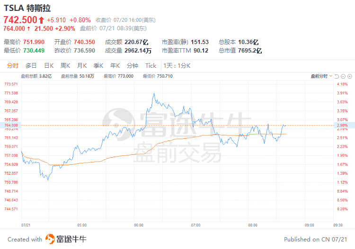Screen dimensions: 355x249
Task: Click the 4.18% percent axis label
Action: tap(342, 84)
